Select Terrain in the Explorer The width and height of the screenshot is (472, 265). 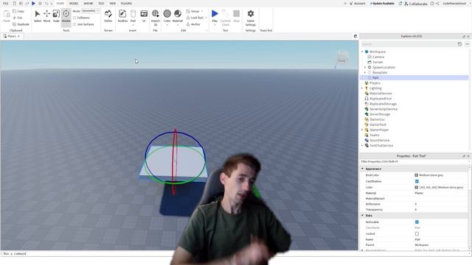pos(378,62)
